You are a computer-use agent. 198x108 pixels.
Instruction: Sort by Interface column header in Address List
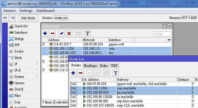coord(121,40)
